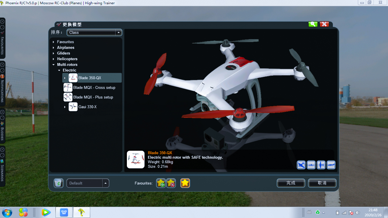Toggle the plain yellow star favourites filter

coord(185,183)
